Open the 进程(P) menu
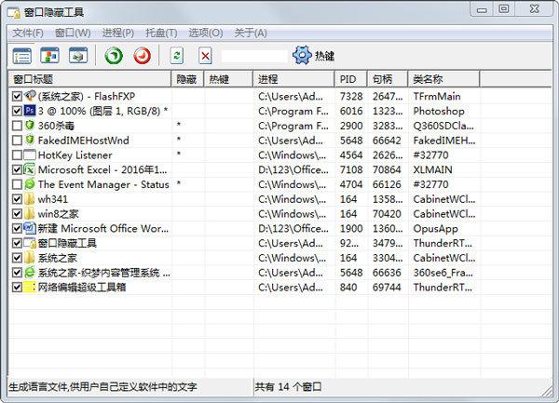Viewport: 559px width, 403px height. pos(117,34)
